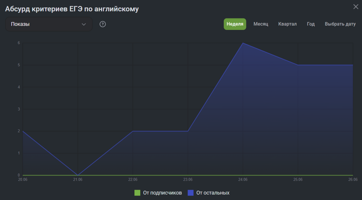Select the Неделя period tab
Viewport: 362px width, 200px height.
235,24
